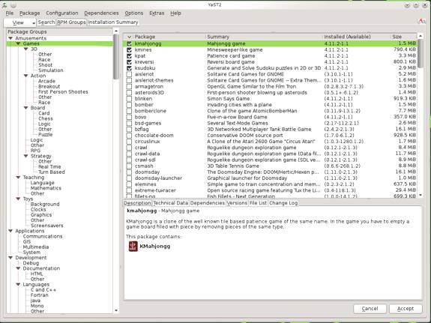The width and height of the screenshot is (431, 323).
Task: Select chocolate-doom checkbox for install
Action: (129, 135)
